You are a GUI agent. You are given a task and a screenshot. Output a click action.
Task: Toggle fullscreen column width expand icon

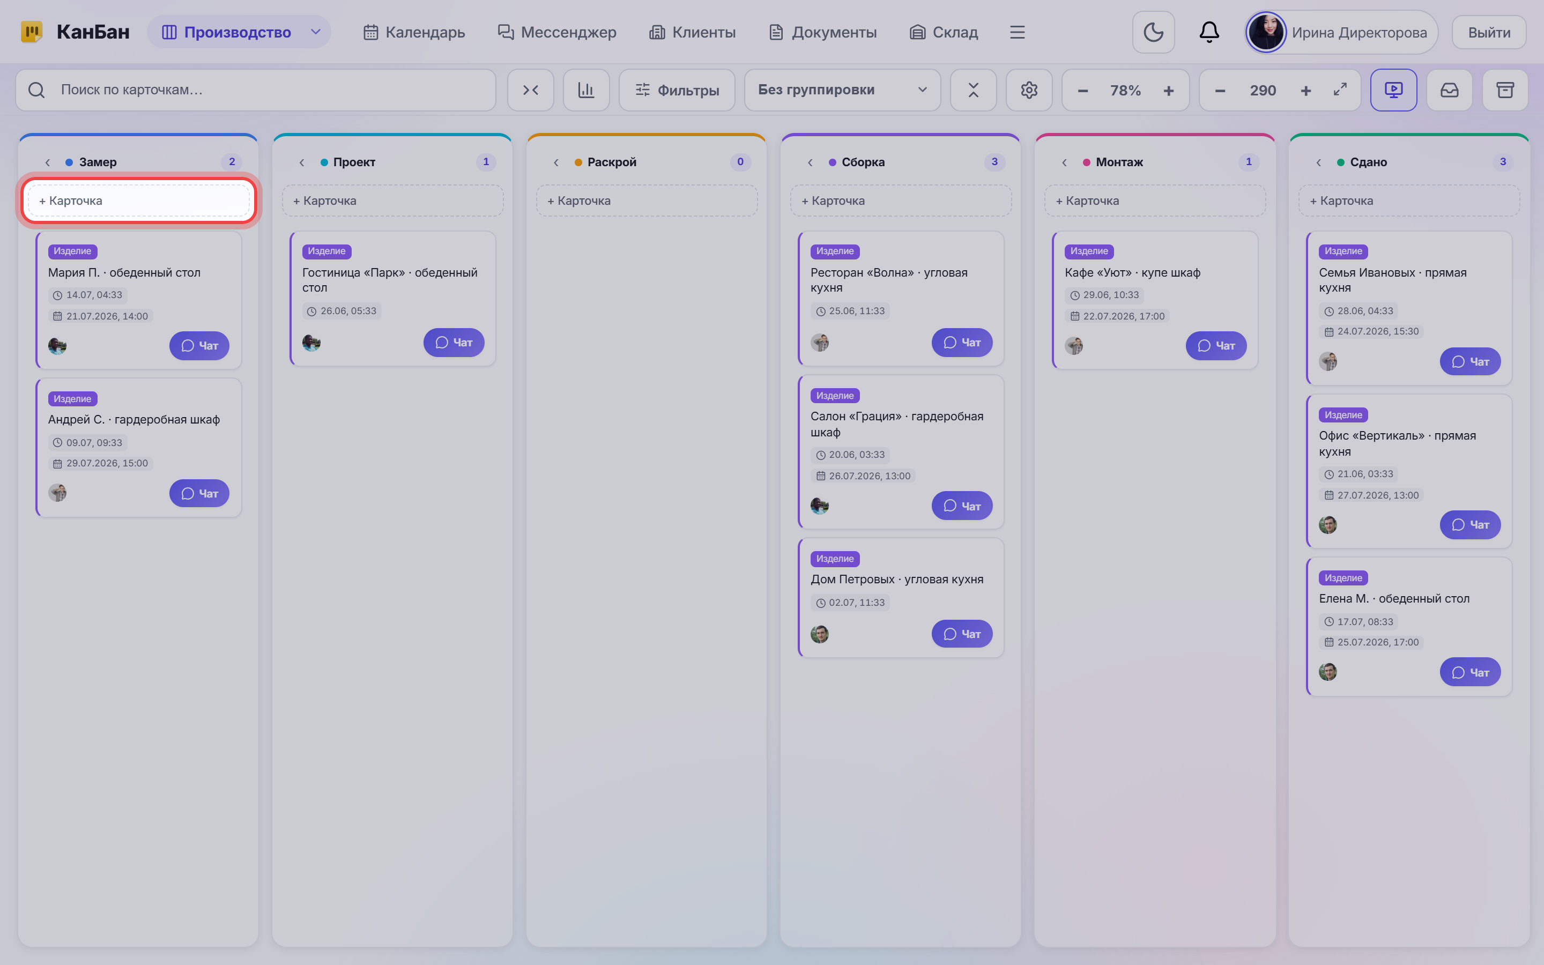click(1340, 90)
